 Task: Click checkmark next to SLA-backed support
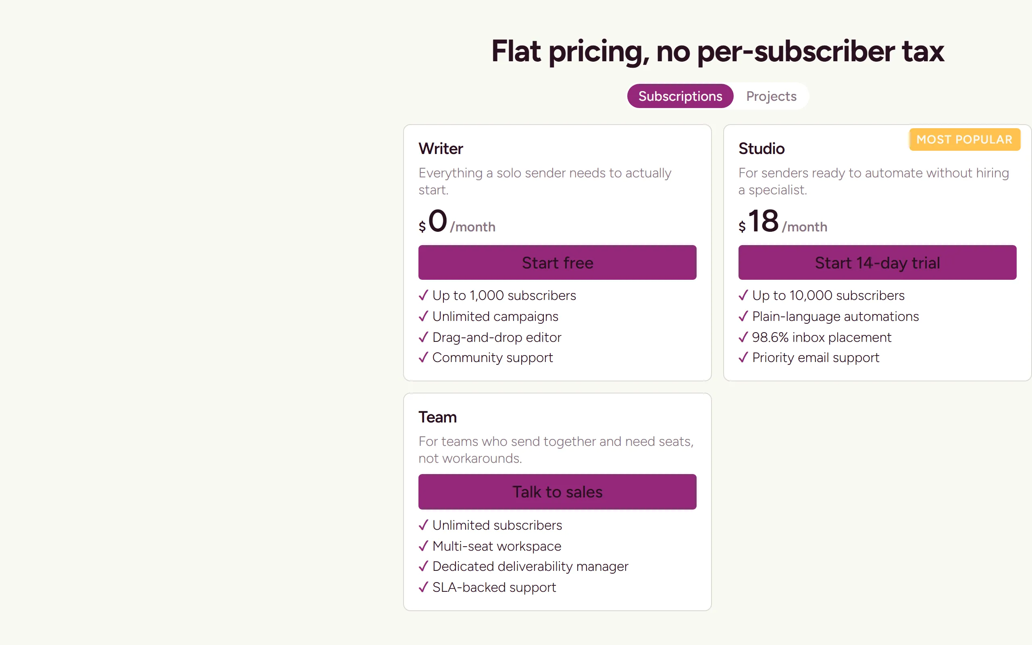pos(423,587)
